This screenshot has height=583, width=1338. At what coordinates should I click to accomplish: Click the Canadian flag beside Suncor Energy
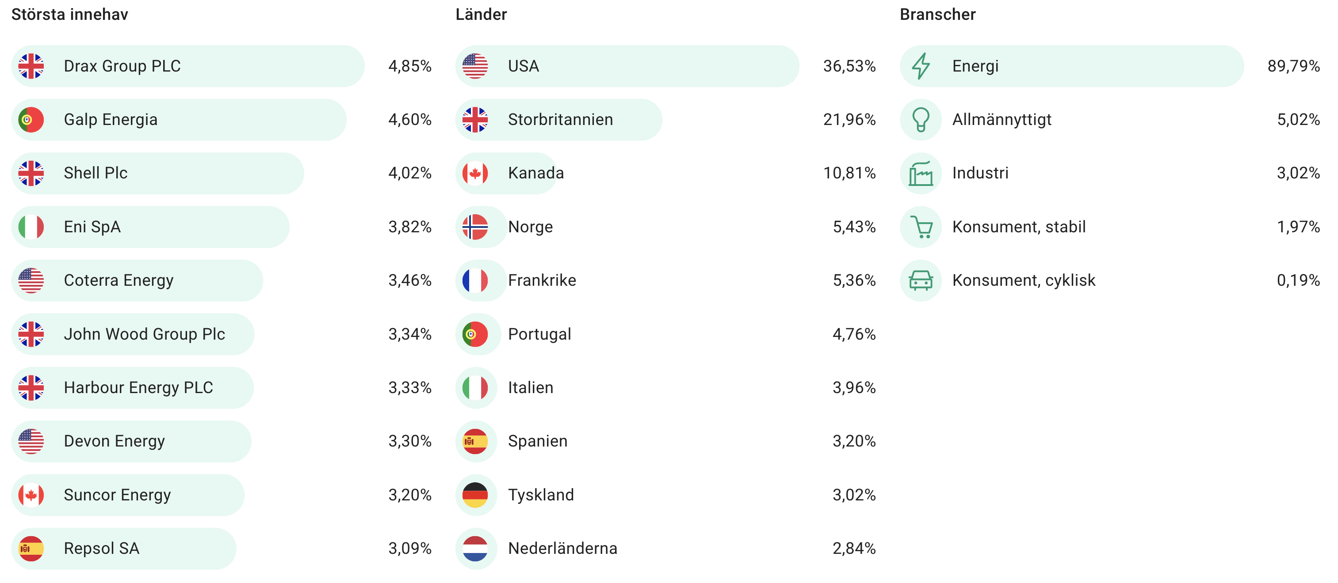coord(31,495)
